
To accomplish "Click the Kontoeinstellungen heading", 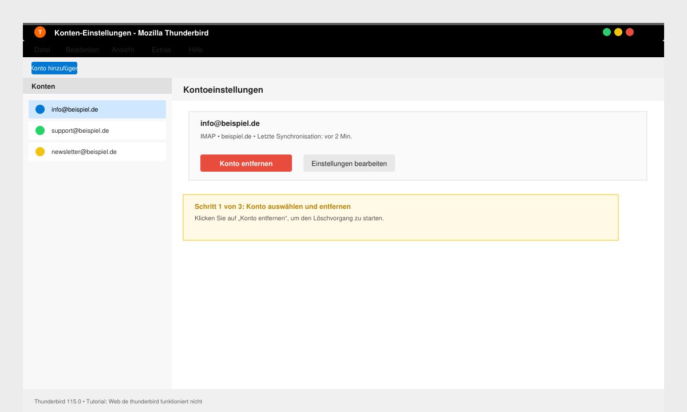I will pos(223,90).
